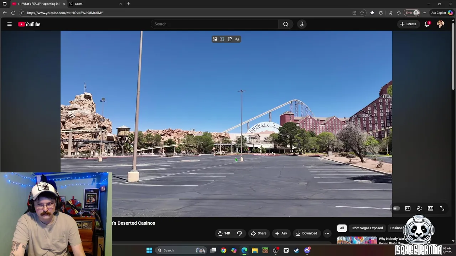This screenshot has height=256, width=456.
Task: Open the Windows Start menu
Action: pos(149,250)
